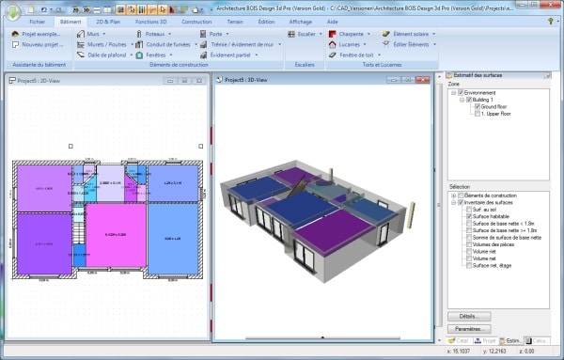Click the Paramètres button
Image resolution: width=564 pixels, height=360 pixels.
469,329
